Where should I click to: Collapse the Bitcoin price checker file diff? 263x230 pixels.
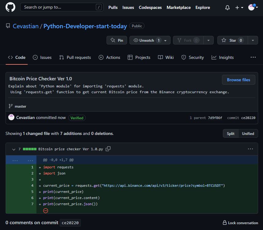click(x=14, y=149)
